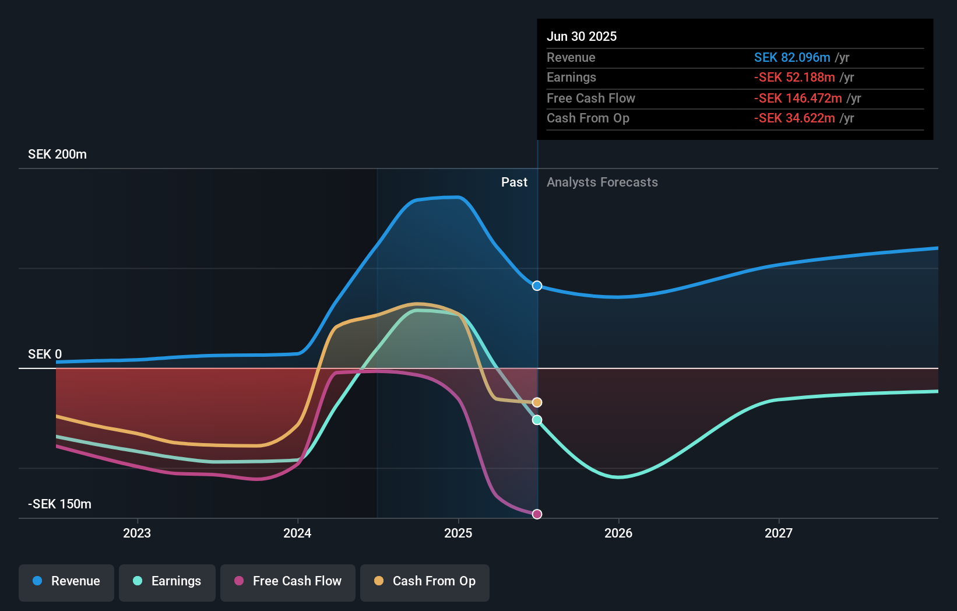The width and height of the screenshot is (957, 611).
Task: Click the 2027 x-axis label
Action: coord(779,533)
